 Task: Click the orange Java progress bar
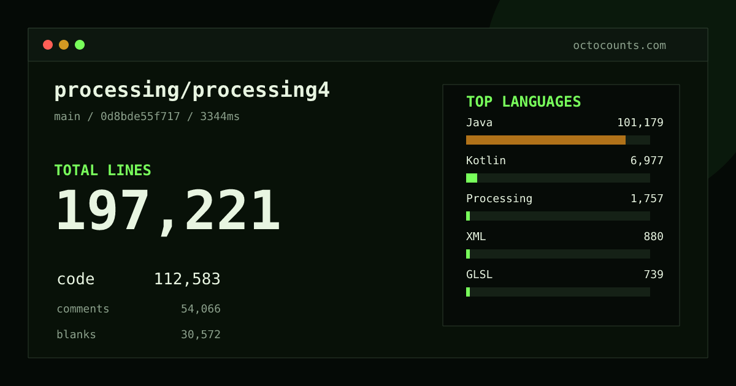[546, 140]
